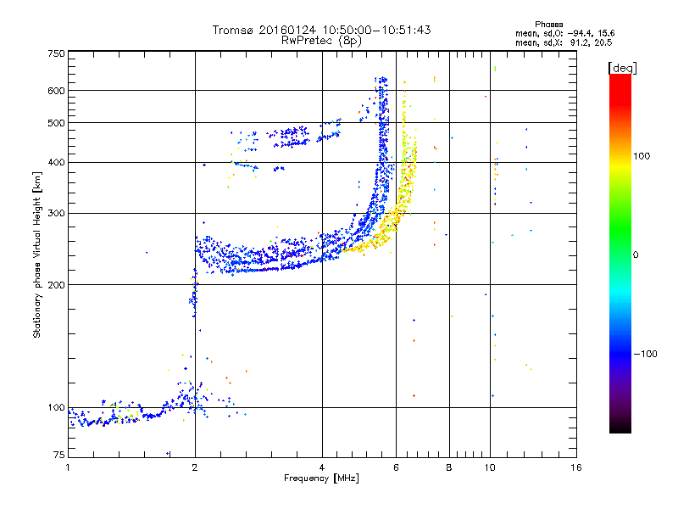This screenshot has width=678, height=509.
Task: Click the x-axis tick label "4"
Action: point(322,467)
